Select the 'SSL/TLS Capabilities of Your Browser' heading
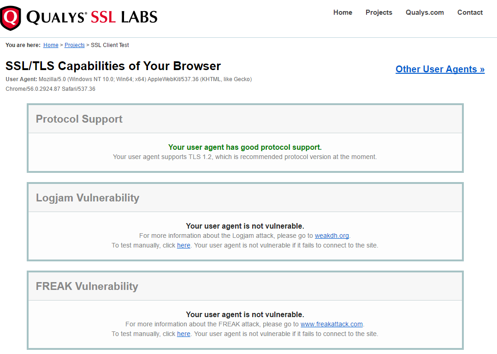Image resolution: width=497 pixels, height=354 pixels. (x=113, y=66)
